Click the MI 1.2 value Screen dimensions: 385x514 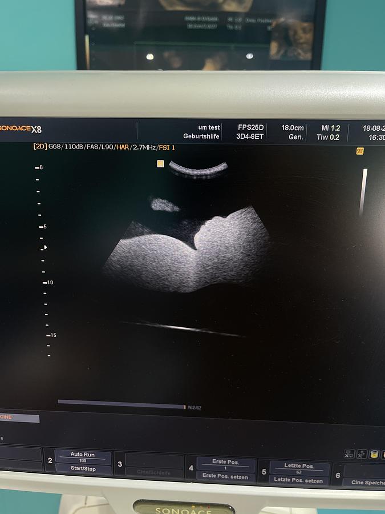click(x=331, y=128)
